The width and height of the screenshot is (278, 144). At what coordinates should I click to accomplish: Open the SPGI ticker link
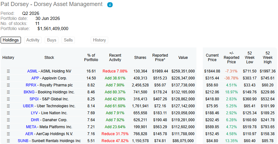coord(34,99)
